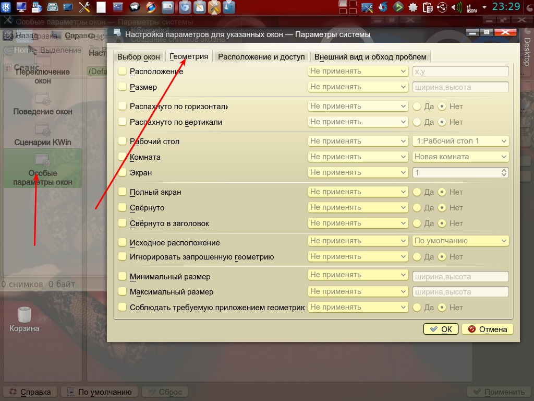Open the megaphone speech bubble application
The image size is (534, 401).
[x=135, y=7]
